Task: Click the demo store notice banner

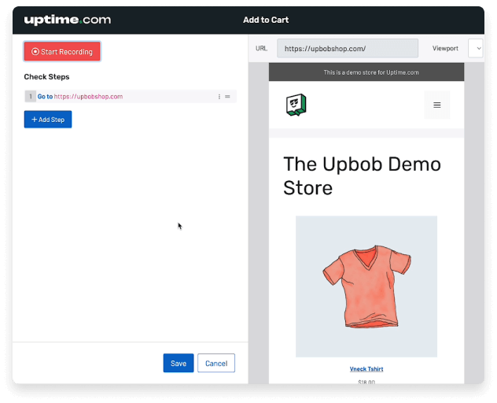Action: [x=366, y=72]
